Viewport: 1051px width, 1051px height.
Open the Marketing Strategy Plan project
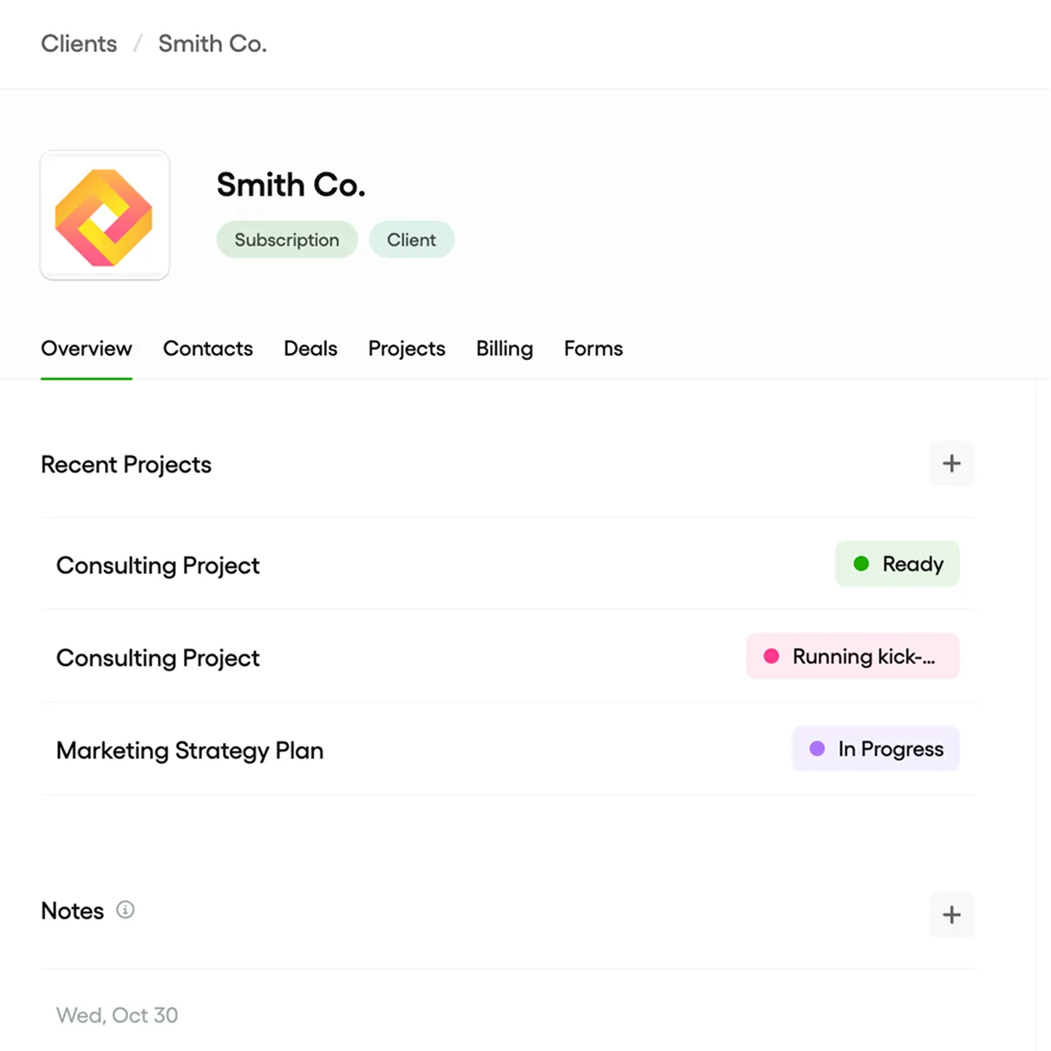click(x=190, y=751)
